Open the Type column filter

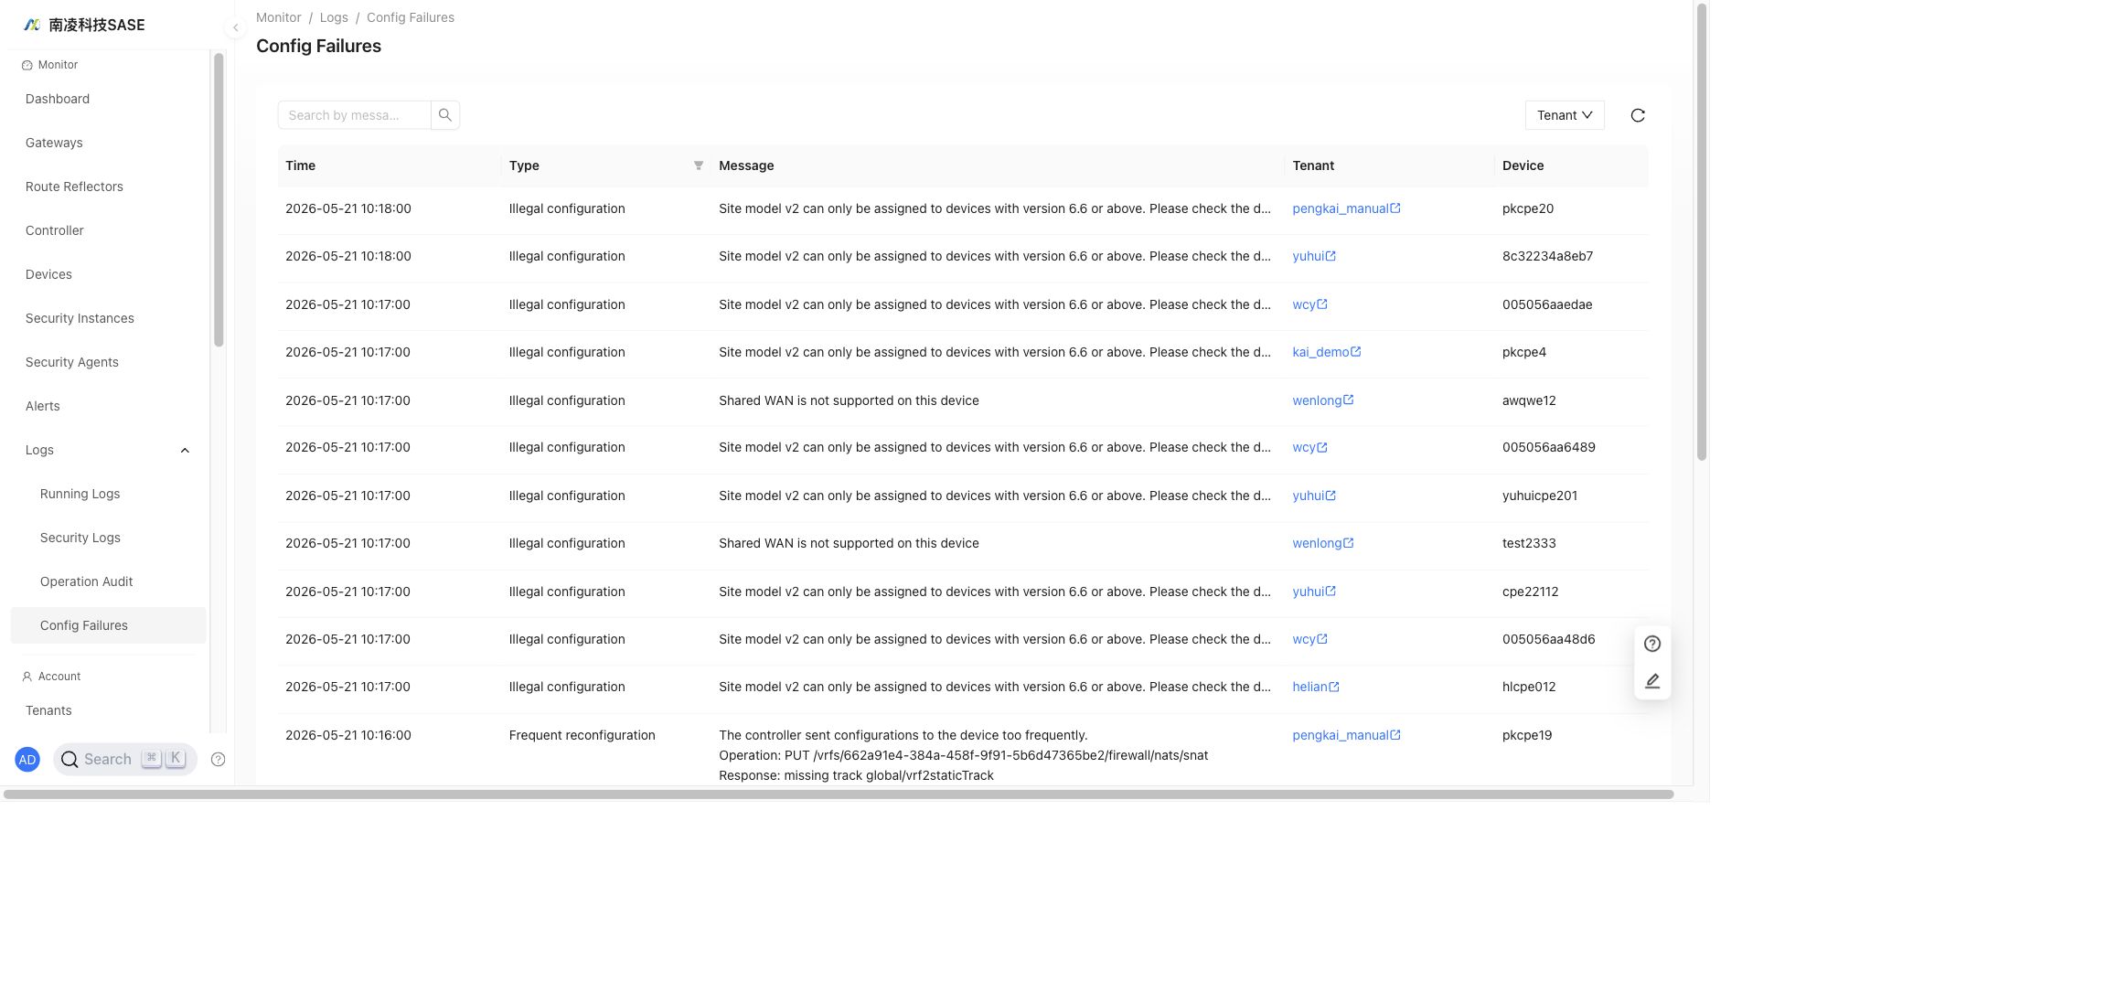(699, 165)
